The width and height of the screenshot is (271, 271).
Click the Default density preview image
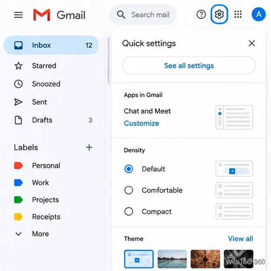click(x=234, y=169)
